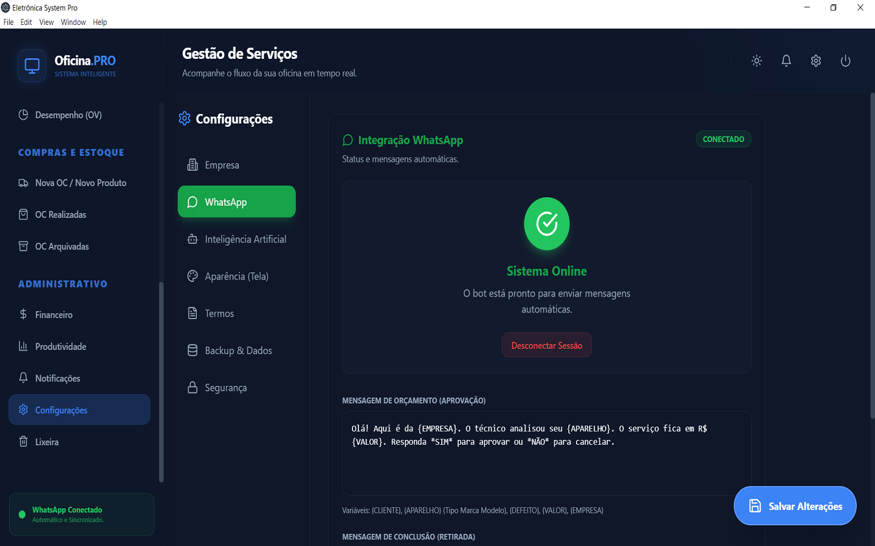Open the Help menu
875x546 pixels.
[x=100, y=22]
